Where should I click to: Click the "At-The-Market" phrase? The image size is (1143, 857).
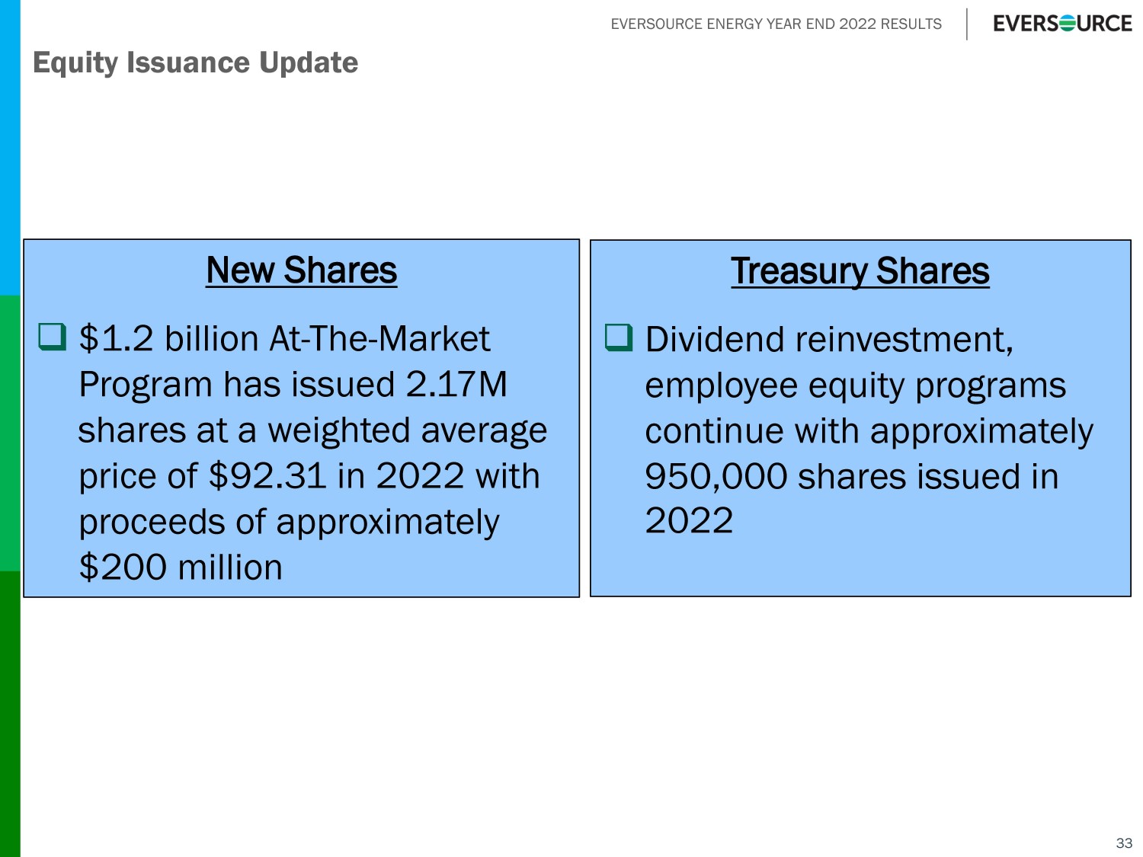(379, 339)
